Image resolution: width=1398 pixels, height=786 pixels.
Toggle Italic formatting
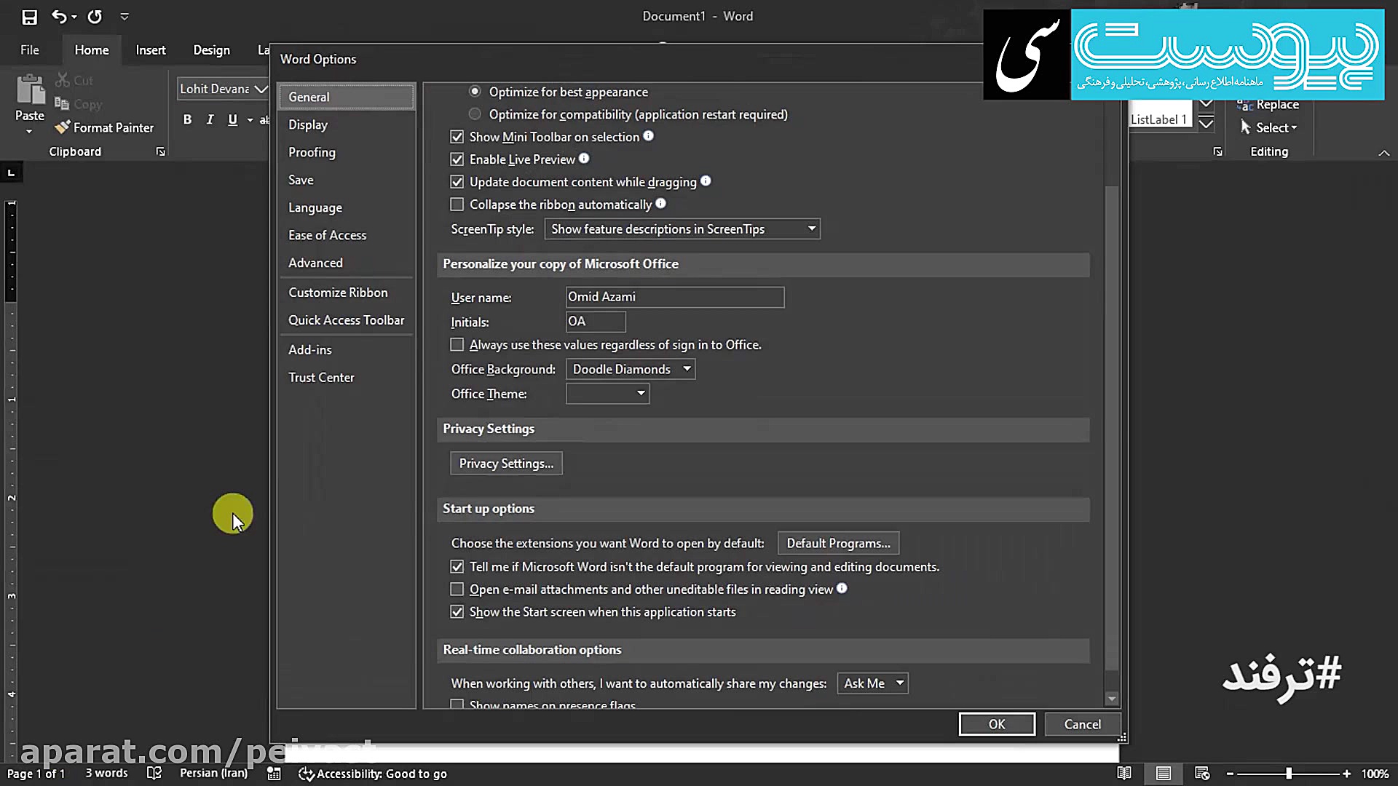(x=210, y=119)
